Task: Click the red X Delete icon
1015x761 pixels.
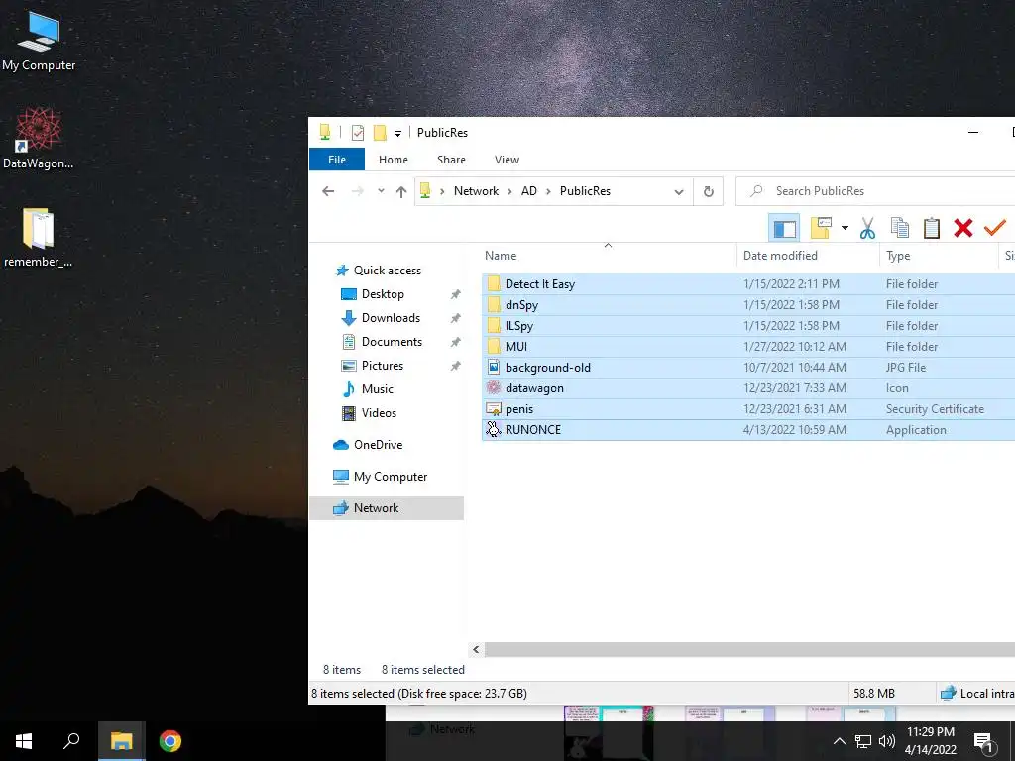Action: tap(962, 228)
